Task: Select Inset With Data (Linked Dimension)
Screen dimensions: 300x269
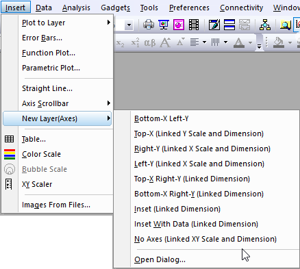Action: [207, 224]
